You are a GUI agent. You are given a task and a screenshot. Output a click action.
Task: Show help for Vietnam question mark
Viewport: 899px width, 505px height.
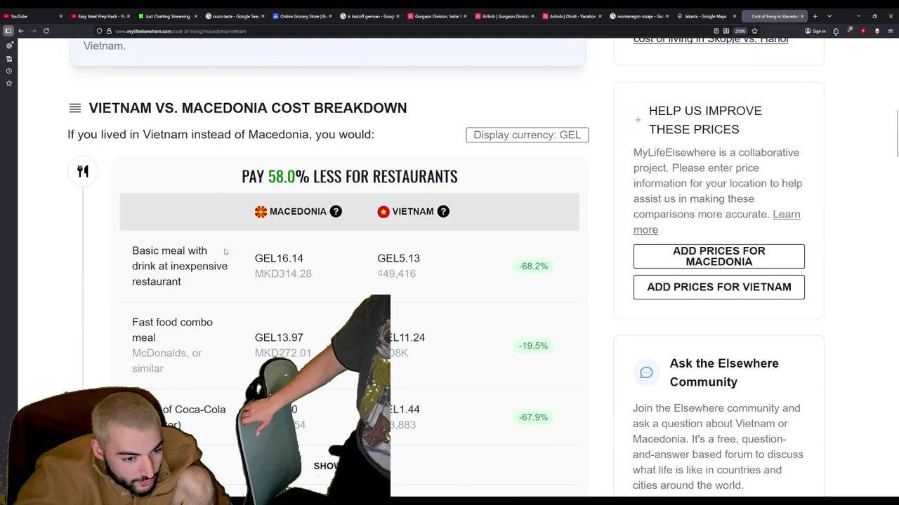click(x=443, y=211)
